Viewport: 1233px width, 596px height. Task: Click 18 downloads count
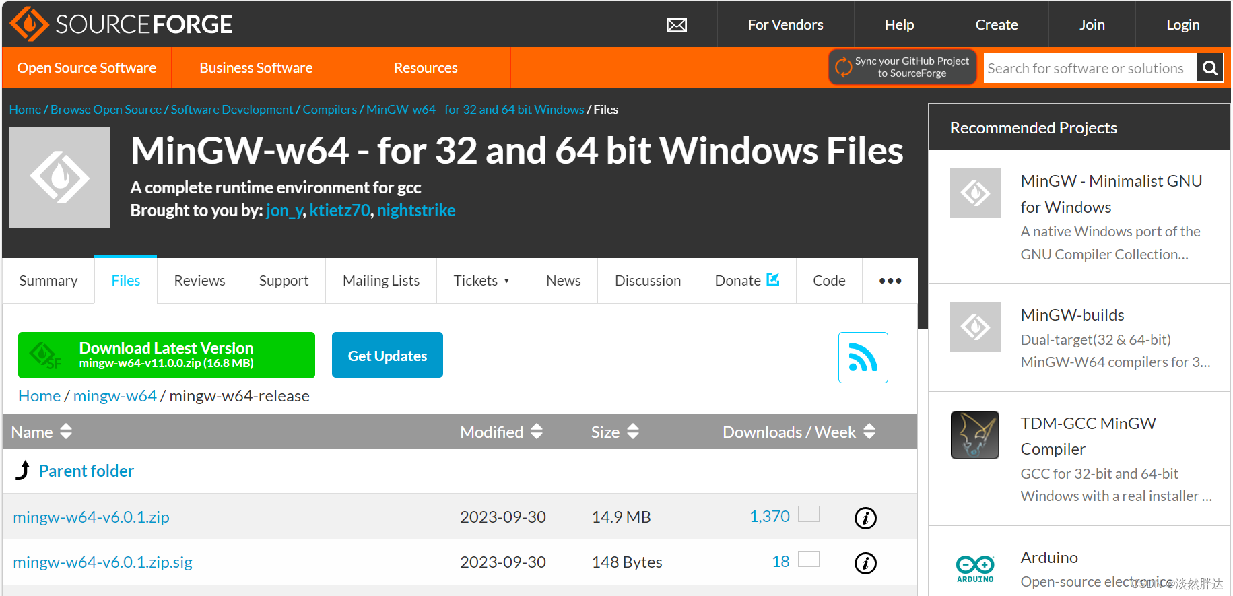tap(780, 562)
